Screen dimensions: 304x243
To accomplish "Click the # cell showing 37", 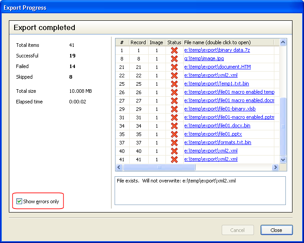I will 122,143.
